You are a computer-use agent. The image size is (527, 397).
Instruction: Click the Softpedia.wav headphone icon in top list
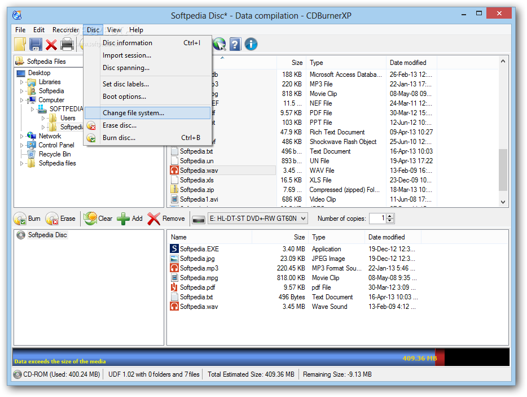(174, 170)
